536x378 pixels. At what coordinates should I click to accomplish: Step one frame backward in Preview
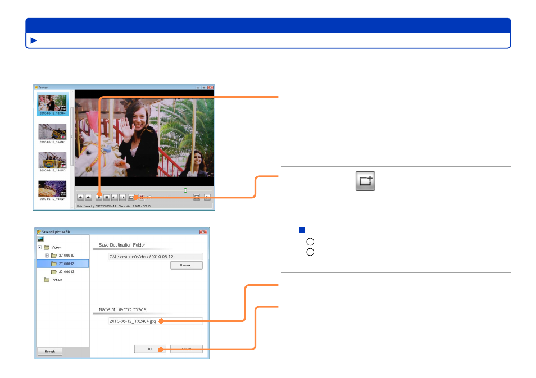pos(115,197)
